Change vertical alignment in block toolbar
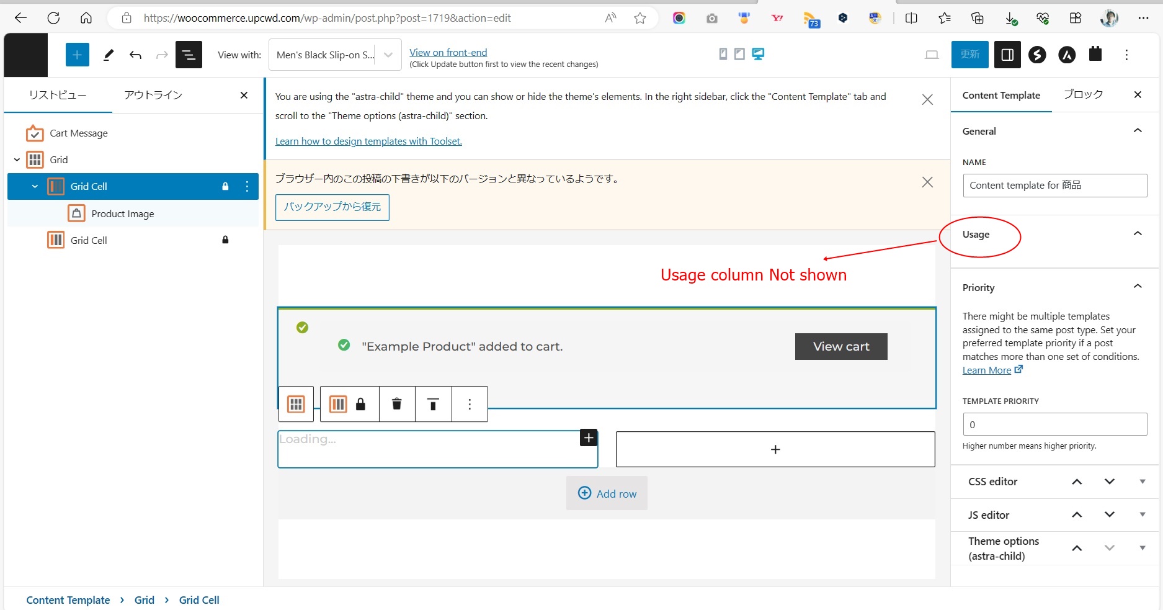 (x=434, y=404)
